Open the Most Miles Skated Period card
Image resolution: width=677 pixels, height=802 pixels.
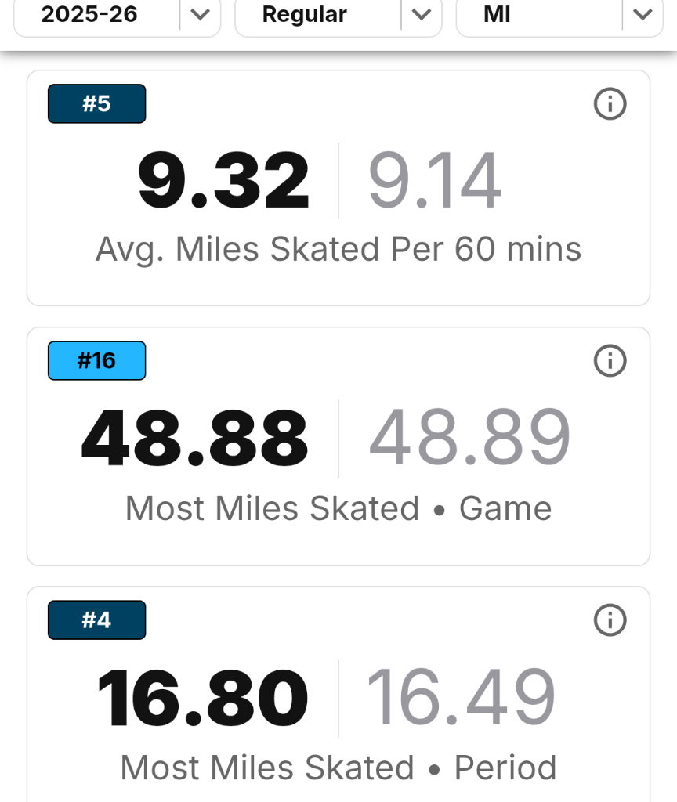click(338, 689)
